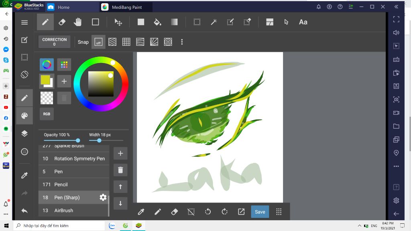
Task: Undo using left sidebar arrow
Action: click(x=24, y=211)
